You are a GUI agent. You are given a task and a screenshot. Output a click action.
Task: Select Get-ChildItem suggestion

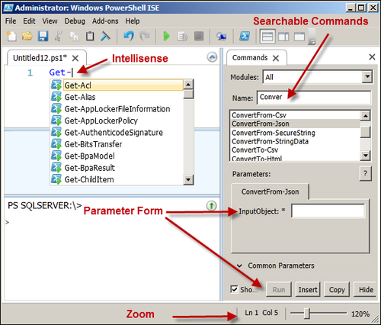117,179
